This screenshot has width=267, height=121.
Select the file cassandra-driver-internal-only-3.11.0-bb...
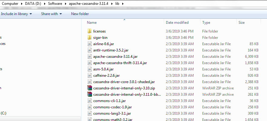click(x=127, y=95)
